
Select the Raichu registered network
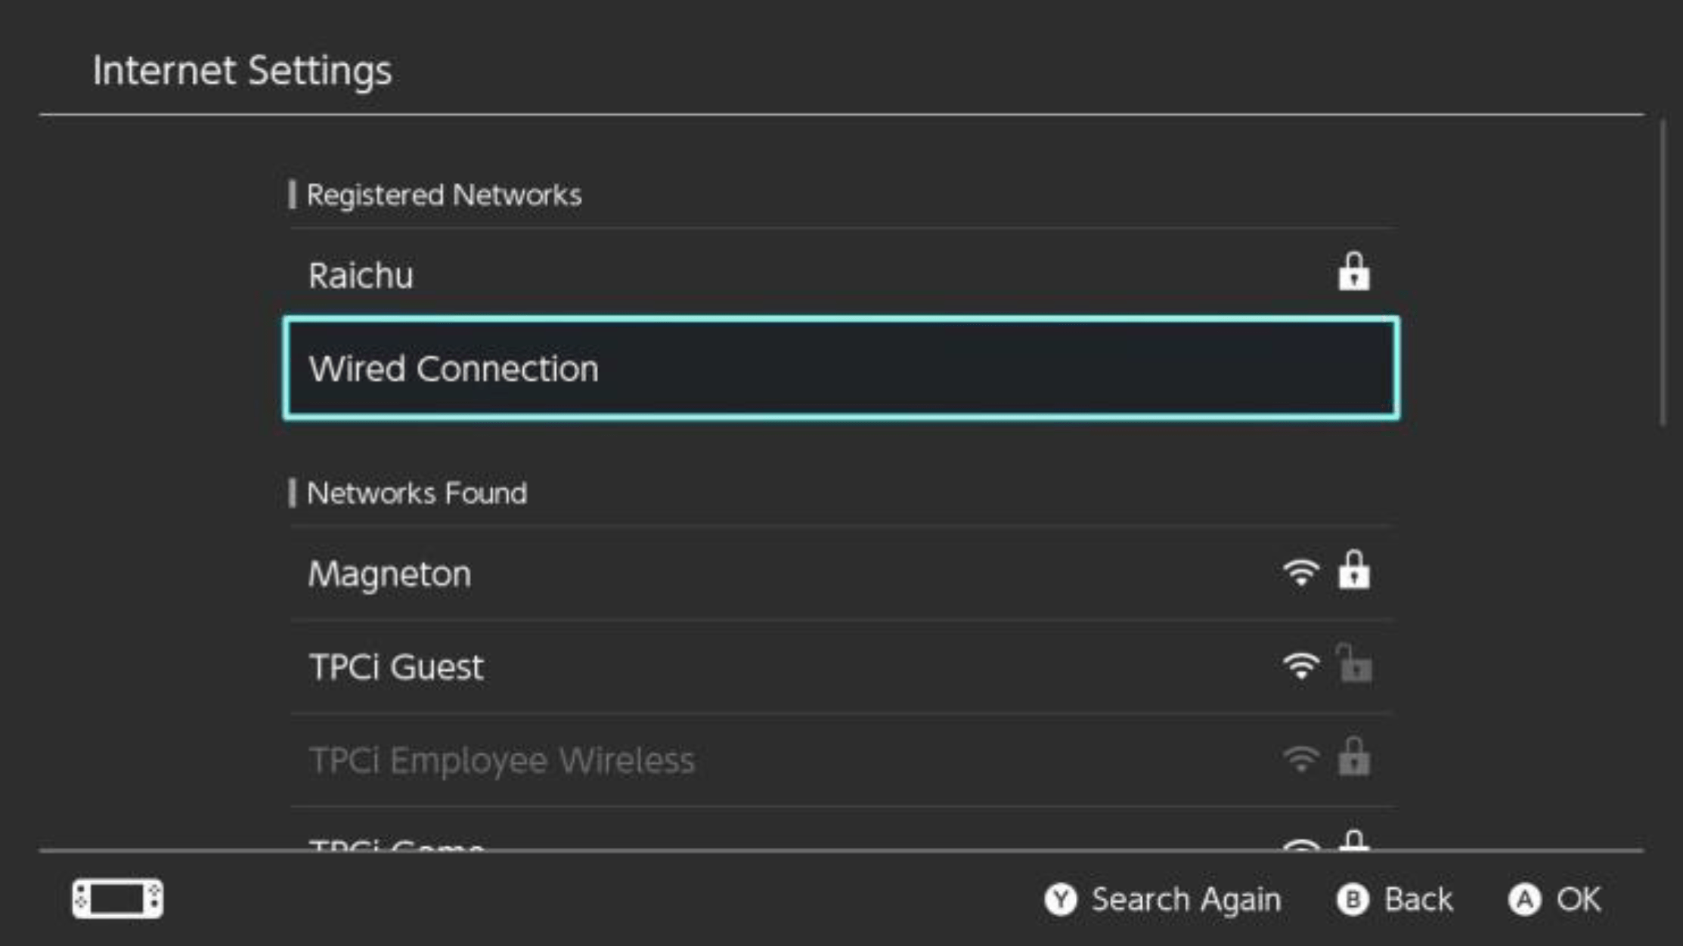point(841,274)
